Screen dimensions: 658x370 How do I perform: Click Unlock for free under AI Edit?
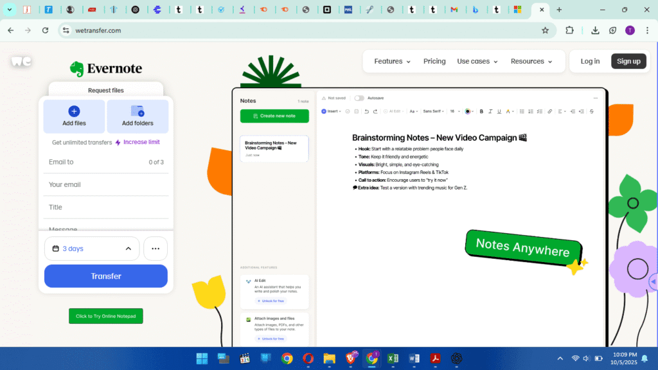click(271, 301)
